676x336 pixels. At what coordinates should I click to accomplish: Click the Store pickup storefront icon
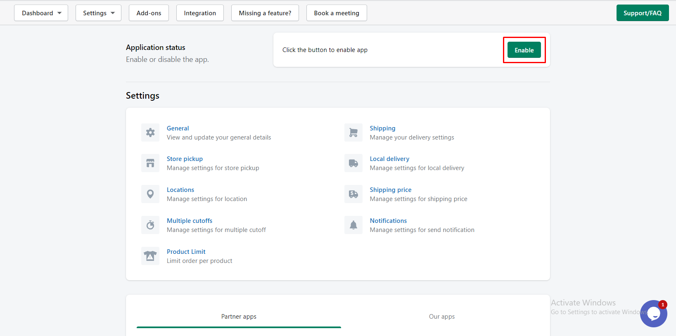[150, 163]
